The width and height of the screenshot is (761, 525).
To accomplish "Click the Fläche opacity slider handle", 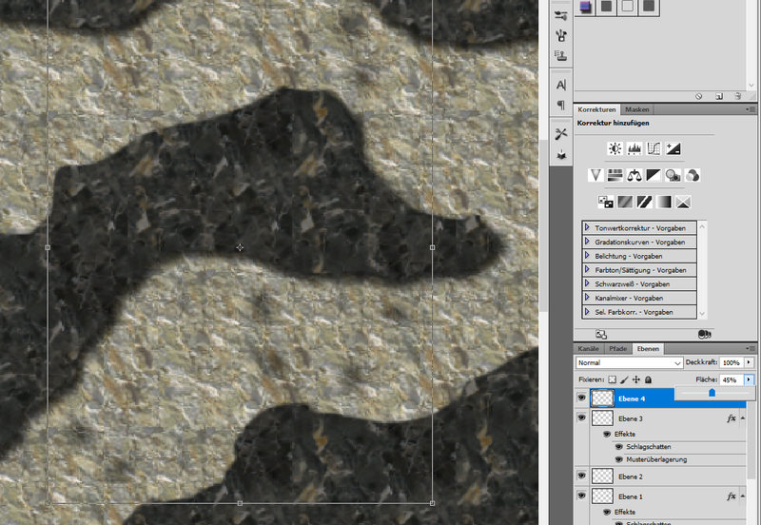I will [x=712, y=392].
